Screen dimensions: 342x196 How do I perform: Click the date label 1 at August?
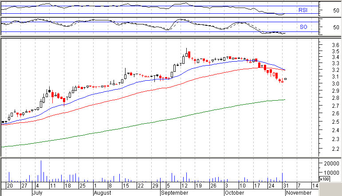pos(95,186)
